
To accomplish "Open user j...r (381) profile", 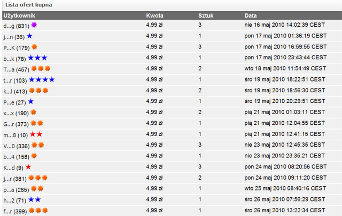I will click(x=15, y=178).
